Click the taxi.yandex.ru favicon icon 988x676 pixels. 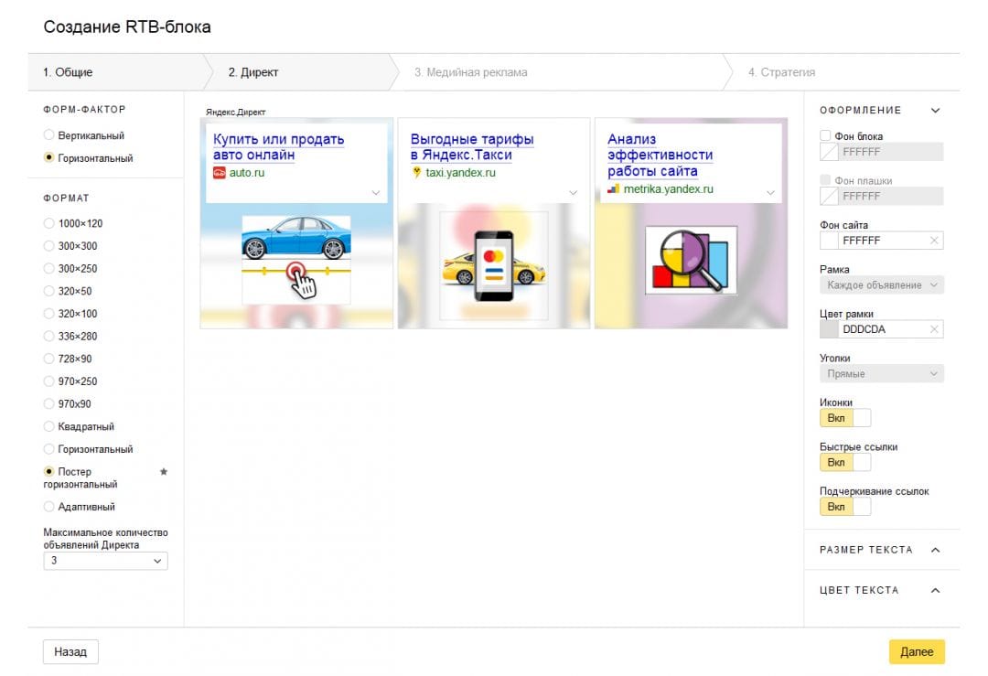coord(416,172)
